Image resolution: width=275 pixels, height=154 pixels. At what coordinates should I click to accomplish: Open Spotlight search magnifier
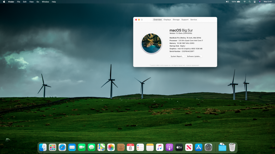[x=250, y=2]
